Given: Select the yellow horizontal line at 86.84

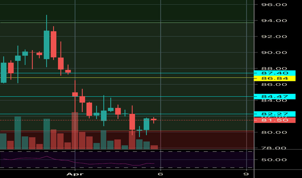Looking at the screenshot, I should click(127, 78).
